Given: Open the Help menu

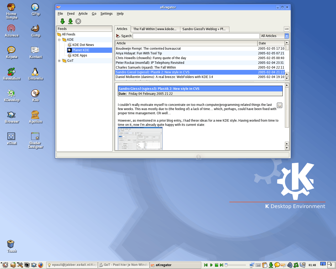Looking at the screenshot, I should click(x=120, y=14).
